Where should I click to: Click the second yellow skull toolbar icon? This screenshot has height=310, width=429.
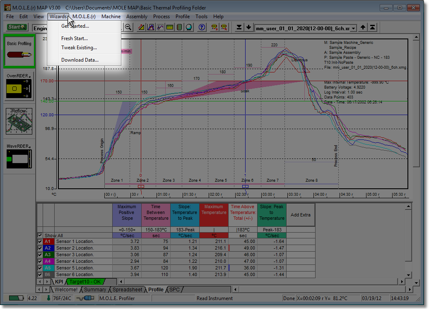(224, 27)
